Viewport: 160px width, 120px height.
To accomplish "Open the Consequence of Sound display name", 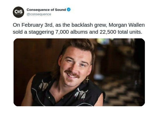I will 46,10.
